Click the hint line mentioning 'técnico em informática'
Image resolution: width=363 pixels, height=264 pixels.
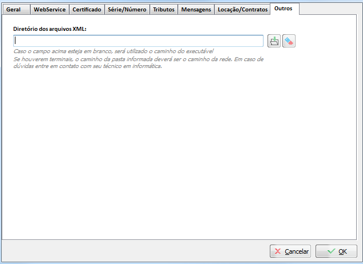coord(87,66)
